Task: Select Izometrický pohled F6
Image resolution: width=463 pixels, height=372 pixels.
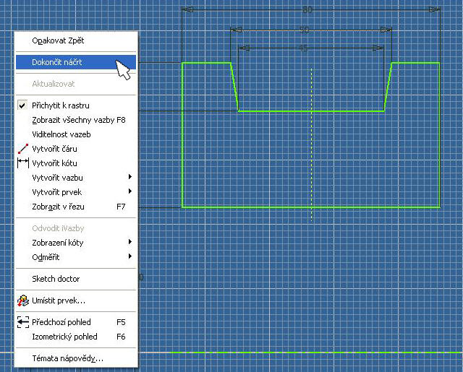Action: click(x=76, y=337)
